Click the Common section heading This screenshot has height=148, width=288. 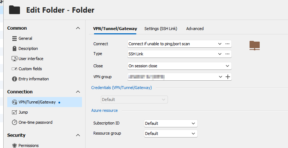point(17,28)
